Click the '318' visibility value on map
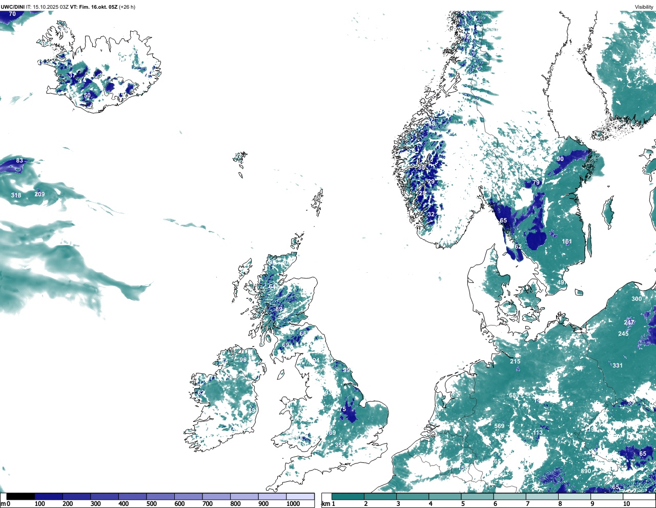656x508 pixels. (16, 195)
